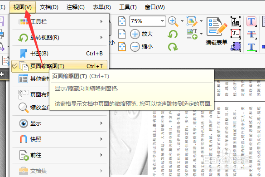The height and width of the screenshot is (177, 265).
Task: Expand the 快照 submenu
Action: coord(59,139)
